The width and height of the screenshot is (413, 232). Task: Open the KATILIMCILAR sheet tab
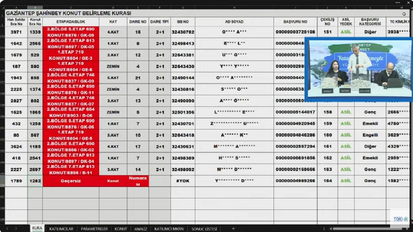(61, 229)
